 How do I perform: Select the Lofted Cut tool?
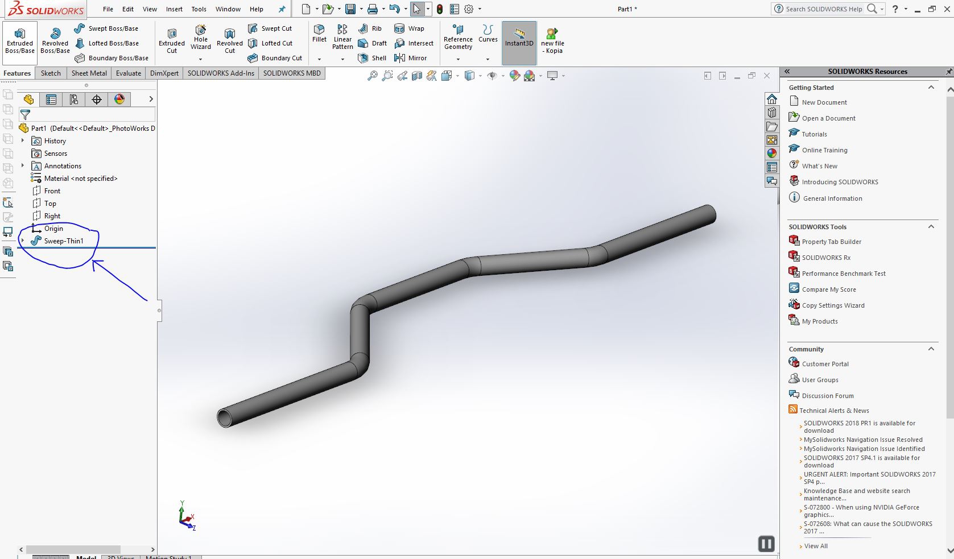[x=270, y=43]
